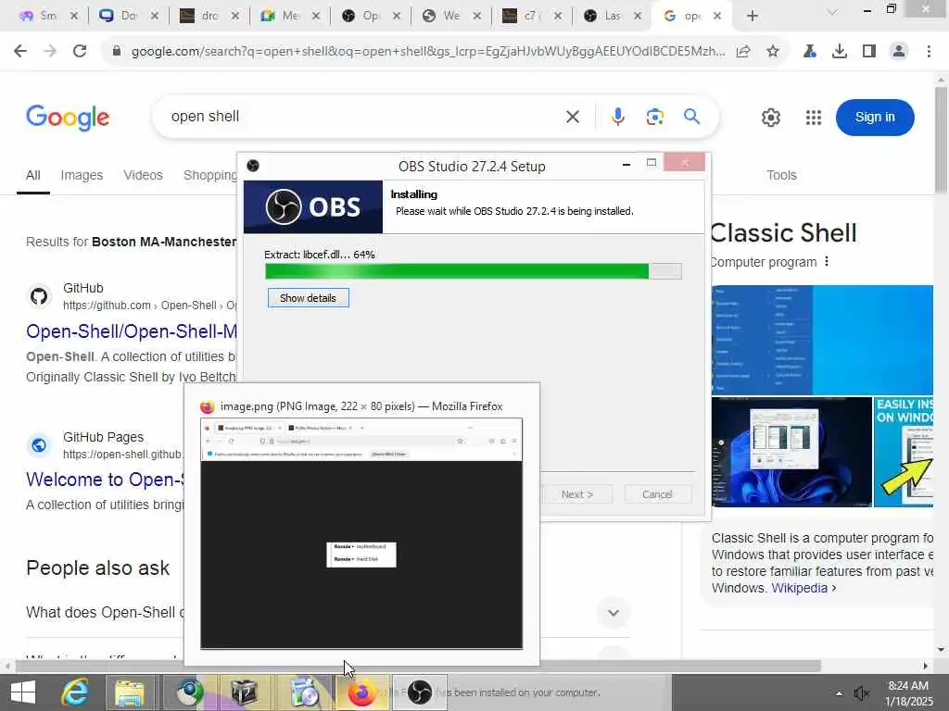This screenshot has height=711, width=949.
Task: Click the Google logo
Action: tap(68, 118)
